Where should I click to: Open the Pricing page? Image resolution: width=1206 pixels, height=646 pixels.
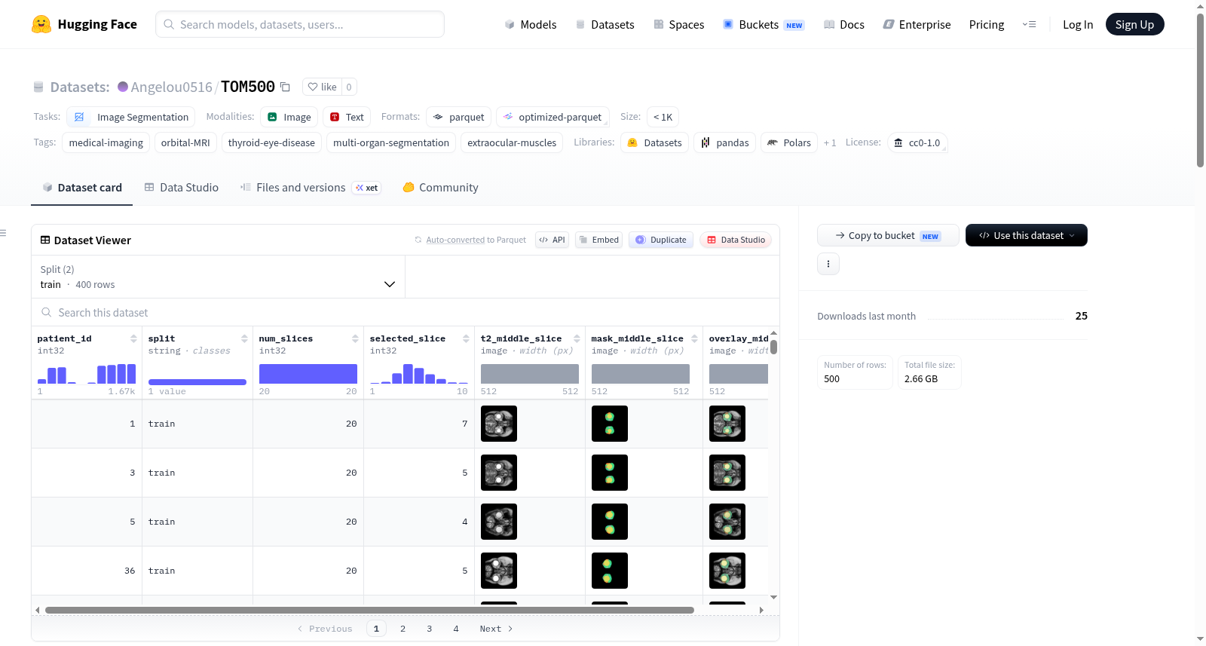[987, 24]
